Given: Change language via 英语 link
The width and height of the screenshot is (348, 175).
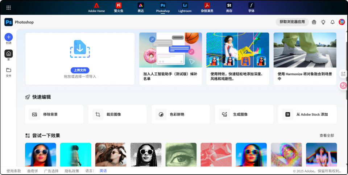Looking at the screenshot, I should [x=103, y=171].
